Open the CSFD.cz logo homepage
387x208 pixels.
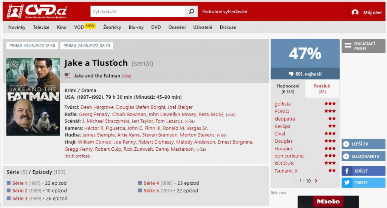(x=37, y=11)
